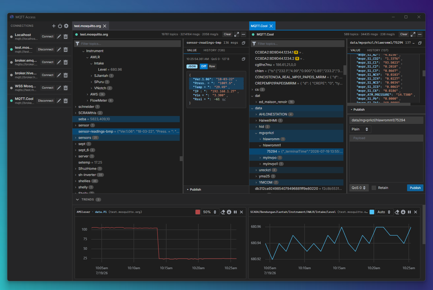The image size is (433, 290).
Task: Switch payload view to Diff
Action: (x=204, y=66)
